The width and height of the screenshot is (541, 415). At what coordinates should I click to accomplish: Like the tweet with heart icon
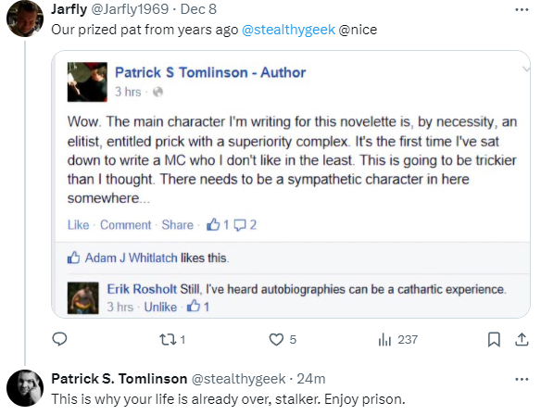click(276, 340)
